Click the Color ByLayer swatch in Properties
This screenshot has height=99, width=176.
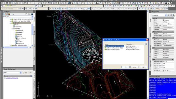point(164,20)
